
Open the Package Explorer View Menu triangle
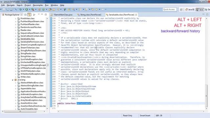39,14
